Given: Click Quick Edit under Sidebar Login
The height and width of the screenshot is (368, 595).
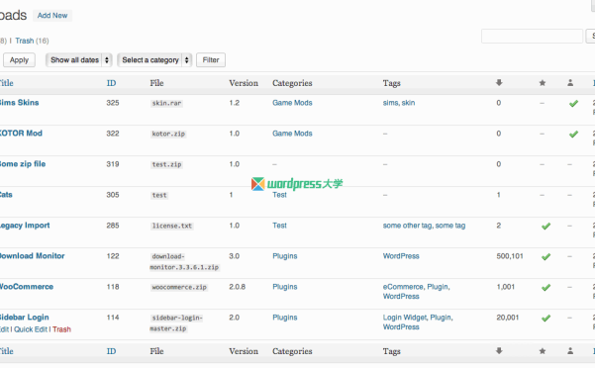Looking at the screenshot, I should (31, 329).
